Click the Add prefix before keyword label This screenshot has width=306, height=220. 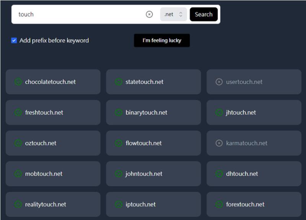[54, 40]
